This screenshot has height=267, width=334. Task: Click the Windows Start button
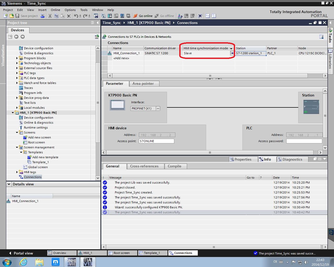(x=7, y=262)
